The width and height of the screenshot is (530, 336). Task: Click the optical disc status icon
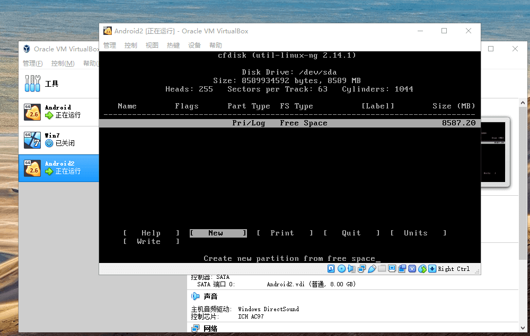pos(341,269)
